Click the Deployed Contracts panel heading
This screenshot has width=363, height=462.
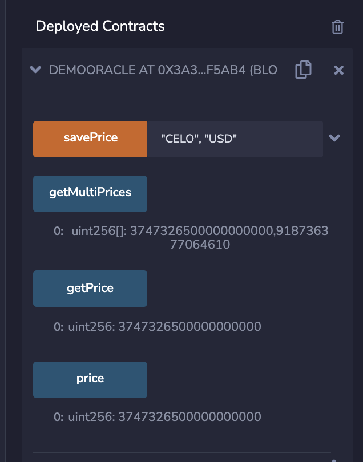[100, 26]
